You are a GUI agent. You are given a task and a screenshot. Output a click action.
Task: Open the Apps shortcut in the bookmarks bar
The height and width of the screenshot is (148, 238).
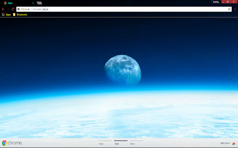click(x=6, y=14)
